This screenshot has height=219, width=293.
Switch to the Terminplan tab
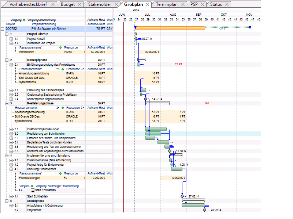click(167, 4)
